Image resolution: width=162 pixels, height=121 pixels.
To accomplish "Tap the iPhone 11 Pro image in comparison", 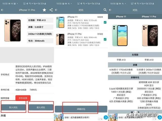I will tap(150, 36).
